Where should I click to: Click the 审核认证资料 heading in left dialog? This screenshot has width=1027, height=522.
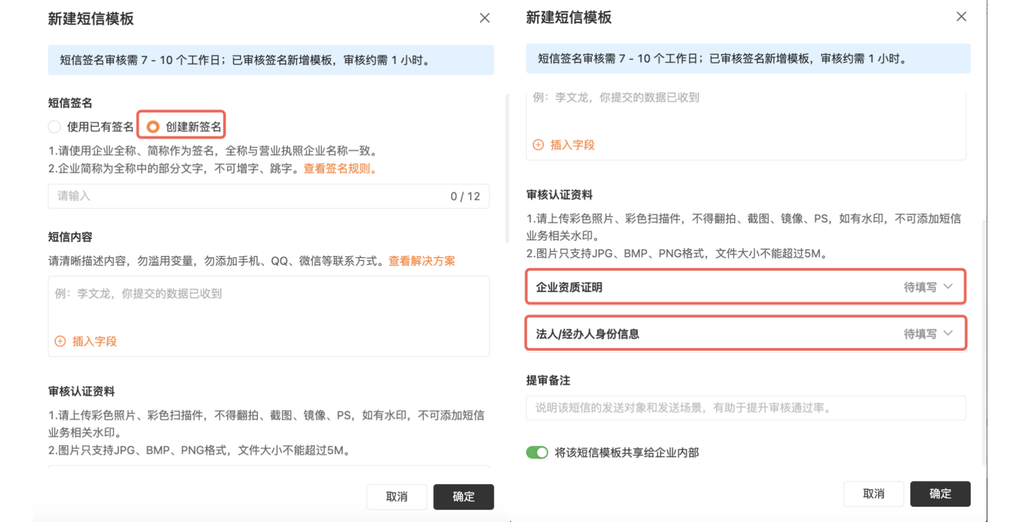(81, 392)
